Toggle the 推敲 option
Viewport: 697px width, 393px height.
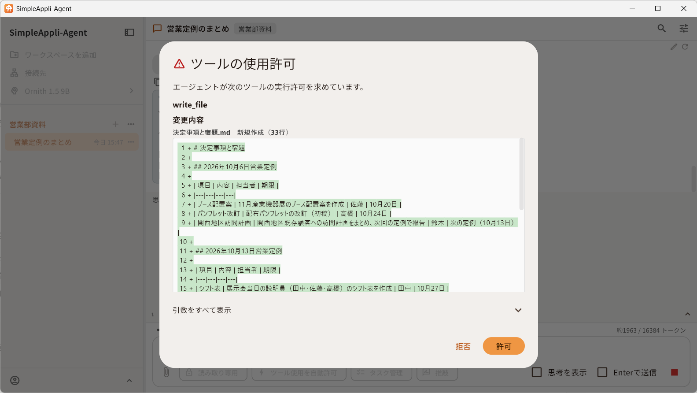point(437,373)
